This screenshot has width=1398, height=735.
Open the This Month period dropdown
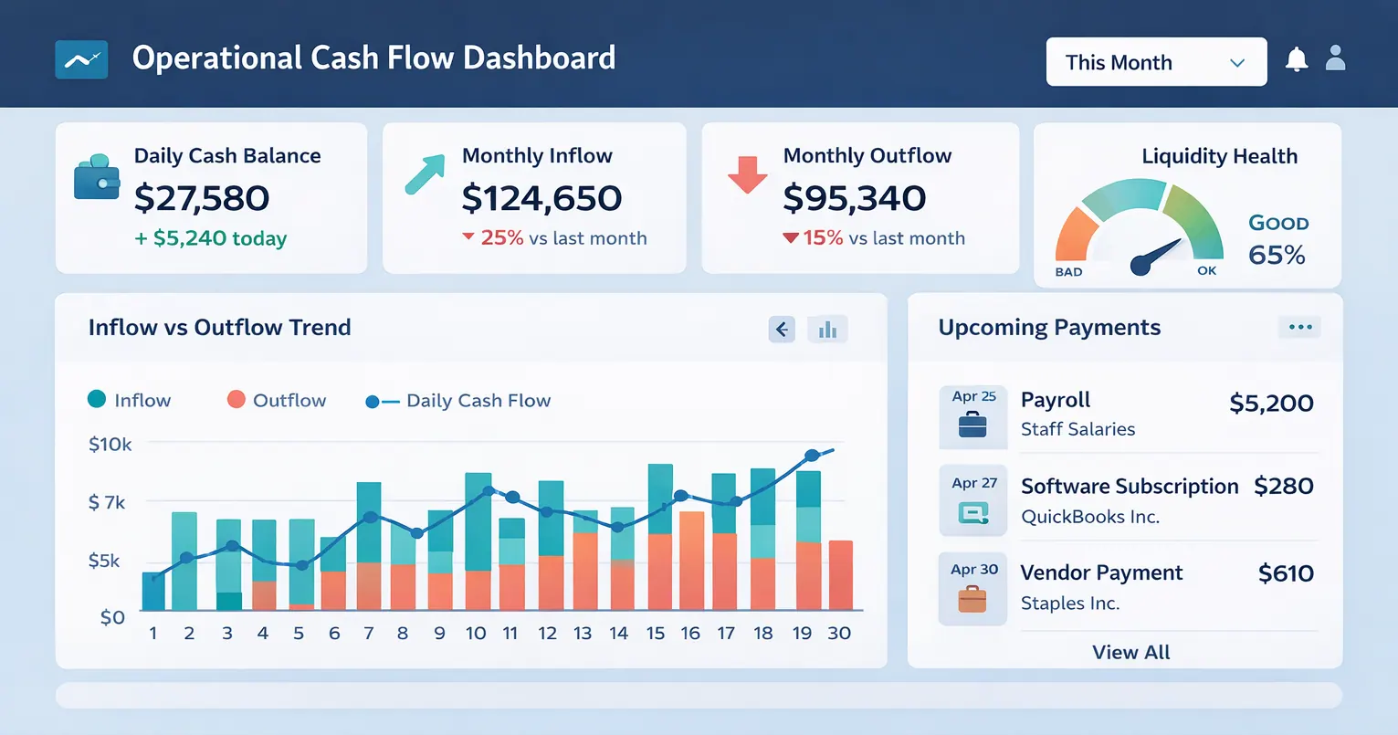tap(1155, 61)
